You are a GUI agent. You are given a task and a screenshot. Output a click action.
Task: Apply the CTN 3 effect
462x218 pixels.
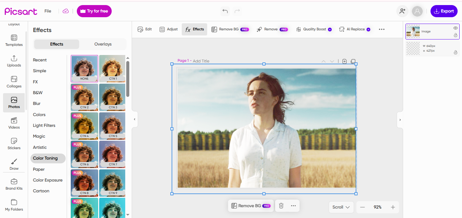pyautogui.click(x=113, y=98)
